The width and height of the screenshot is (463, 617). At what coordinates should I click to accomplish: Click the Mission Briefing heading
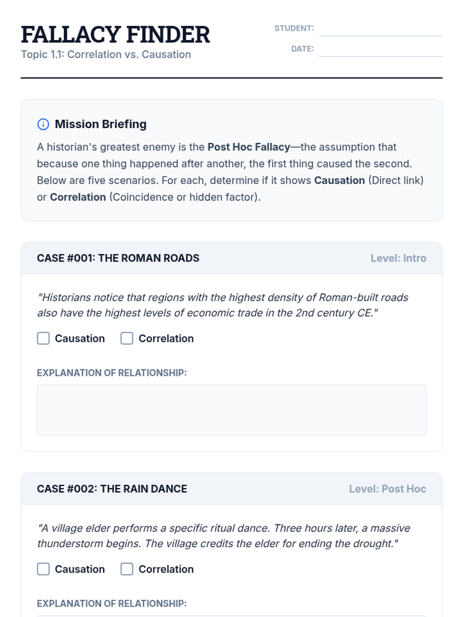(x=101, y=124)
